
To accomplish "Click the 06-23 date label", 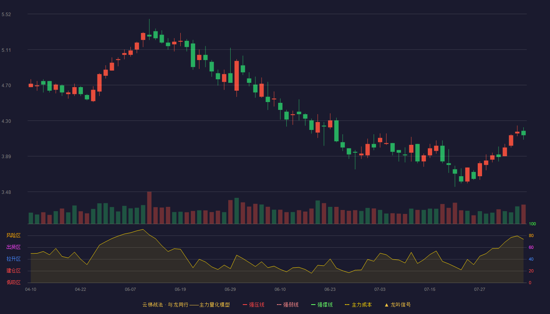I will click(x=330, y=289).
